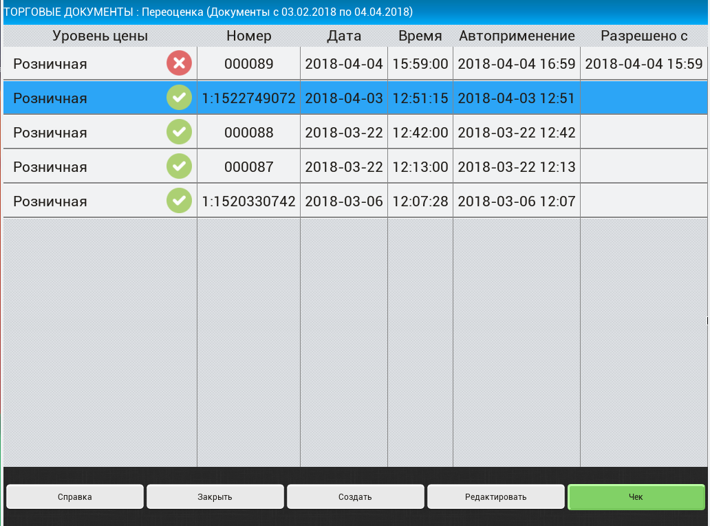Click the time 15:59:00 cell
Image resolution: width=710 pixels, height=526 pixels.
click(420, 64)
